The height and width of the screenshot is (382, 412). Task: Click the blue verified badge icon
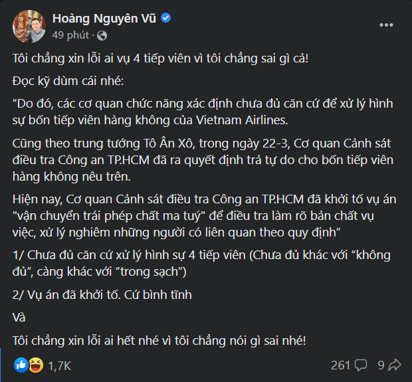[165, 18]
